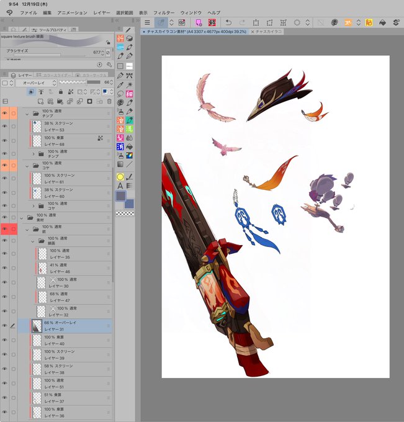The height and width of the screenshot is (422, 404).
Task: Collapse the top コヤ folder
Action: click(x=27, y=166)
